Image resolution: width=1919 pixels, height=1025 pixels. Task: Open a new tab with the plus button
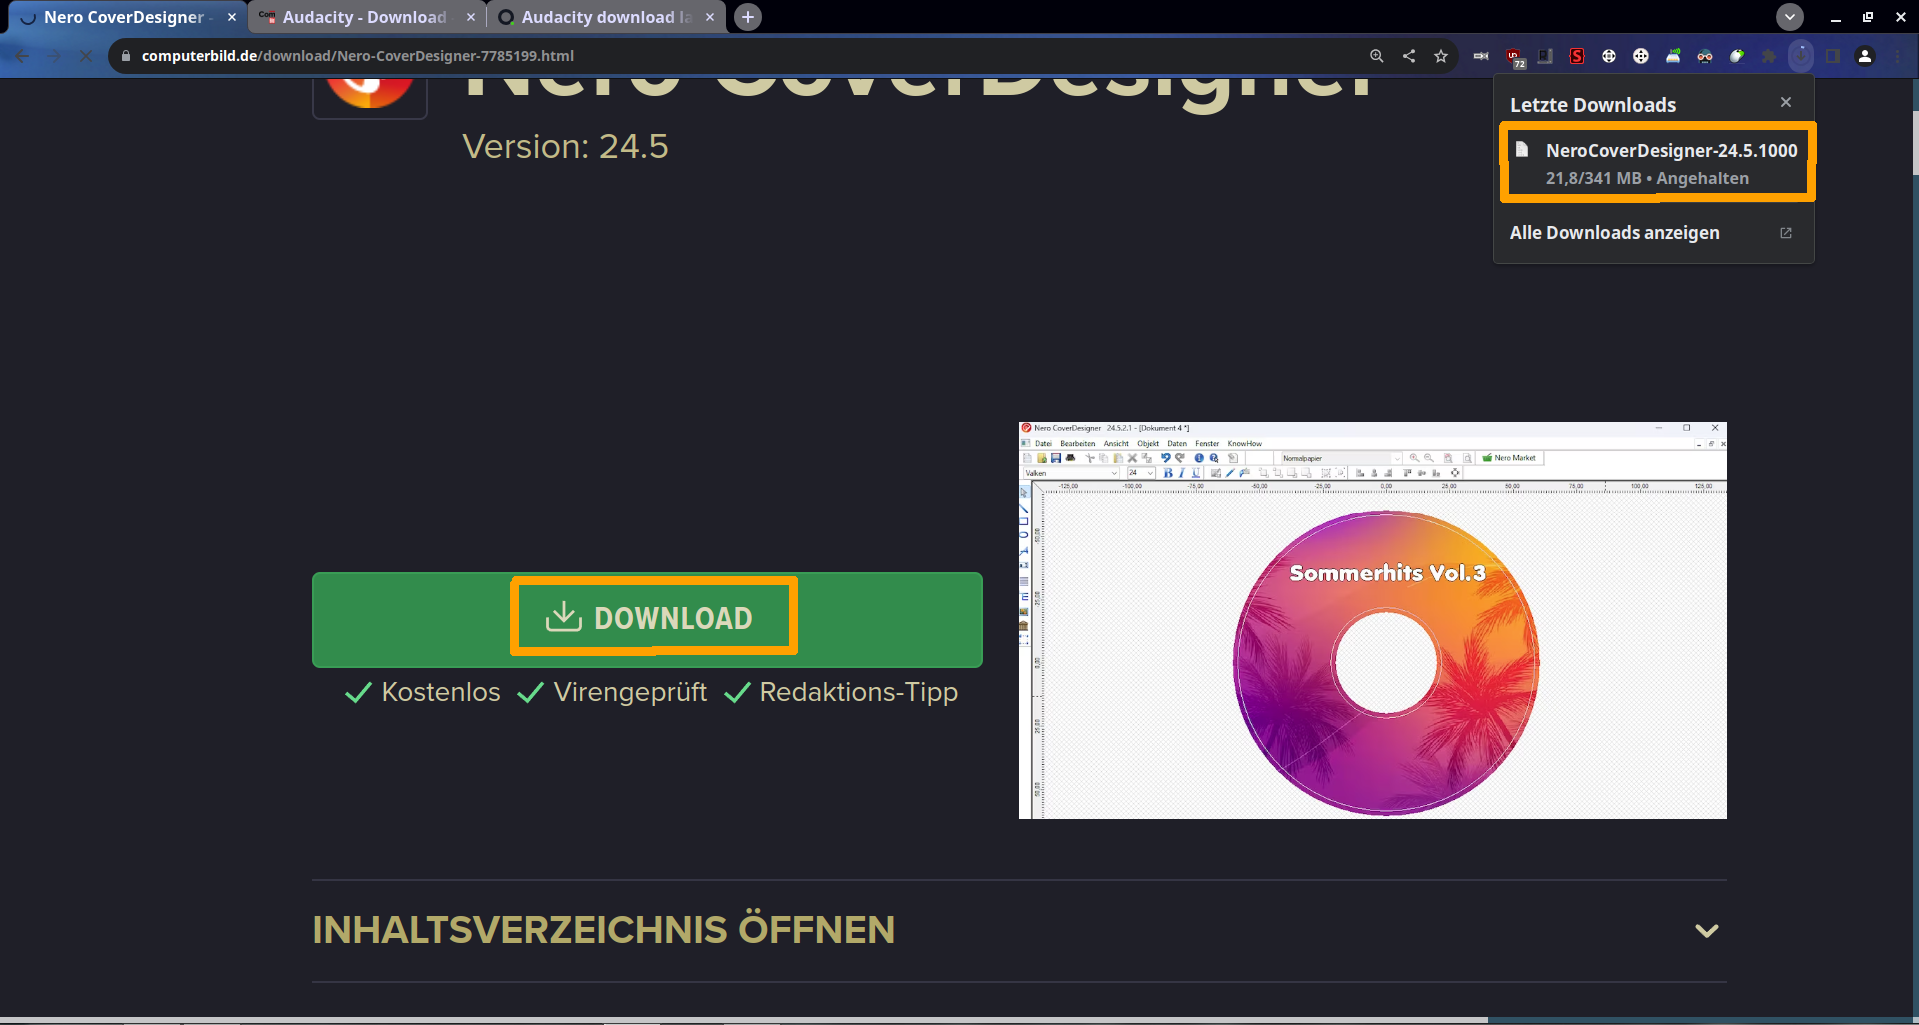coord(748,17)
